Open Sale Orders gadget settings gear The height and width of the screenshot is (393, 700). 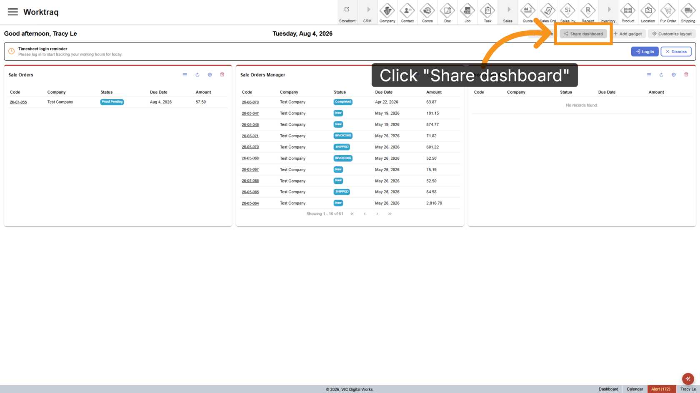(x=210, y=75)
